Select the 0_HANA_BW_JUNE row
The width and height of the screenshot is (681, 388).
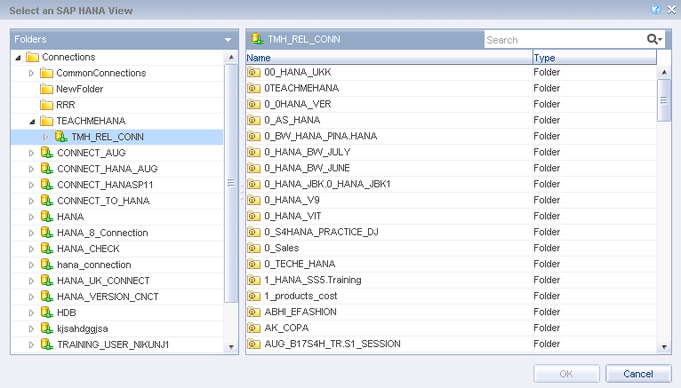[x=452, y=168]
